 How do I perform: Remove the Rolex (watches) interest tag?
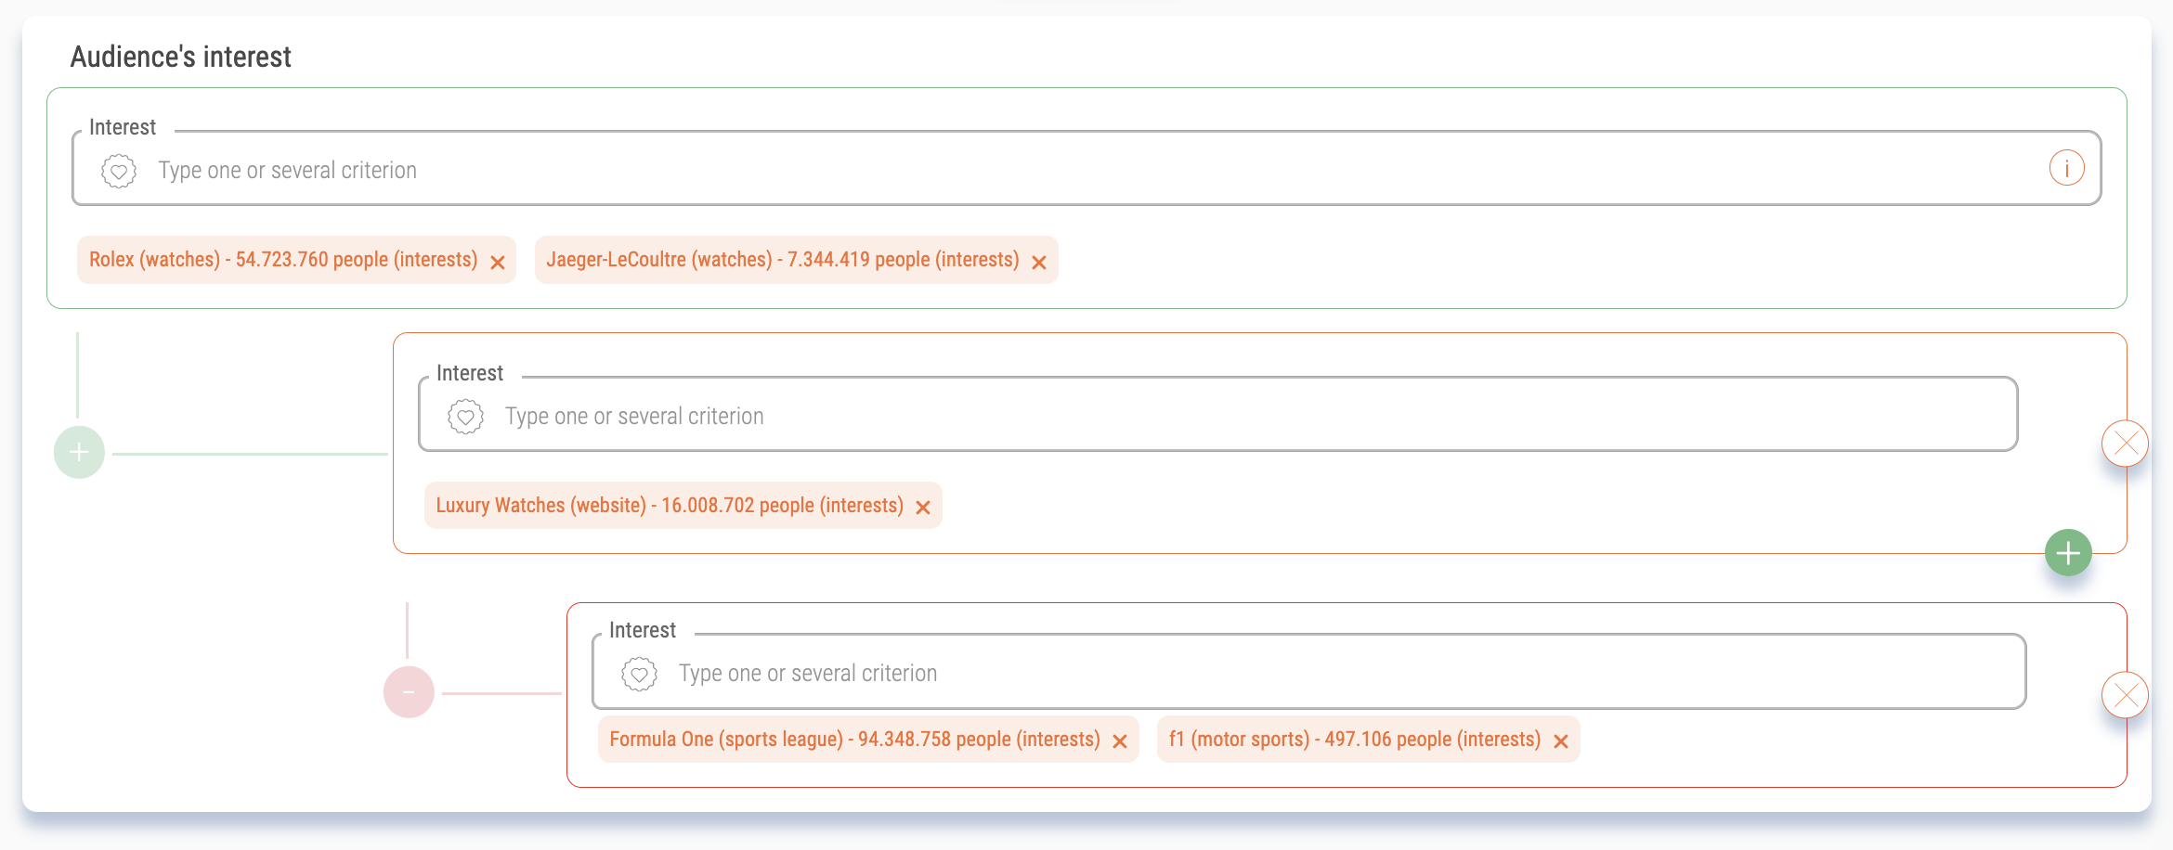(498, 263)
